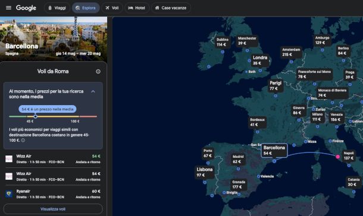Click the map dot under Madrid label
Viewport: 363px width, 216px height.
pos(238,169)
